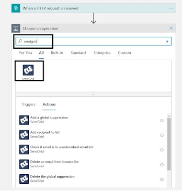Switch to the For You tab
182x191 pixels.
pos(25,53)
